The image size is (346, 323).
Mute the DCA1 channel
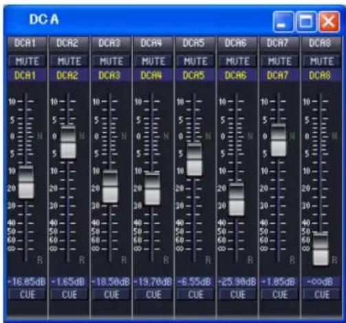[x=27, y=61]
